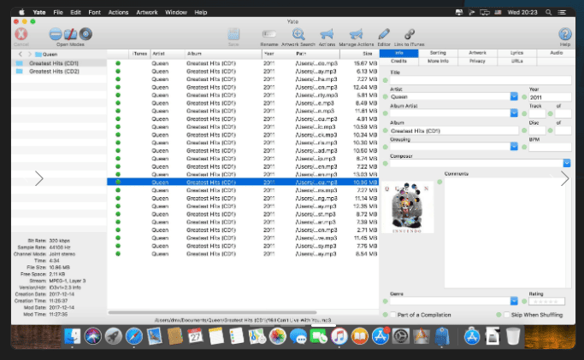
Task: Click the disc Open Modes icon
Action: 86,34
